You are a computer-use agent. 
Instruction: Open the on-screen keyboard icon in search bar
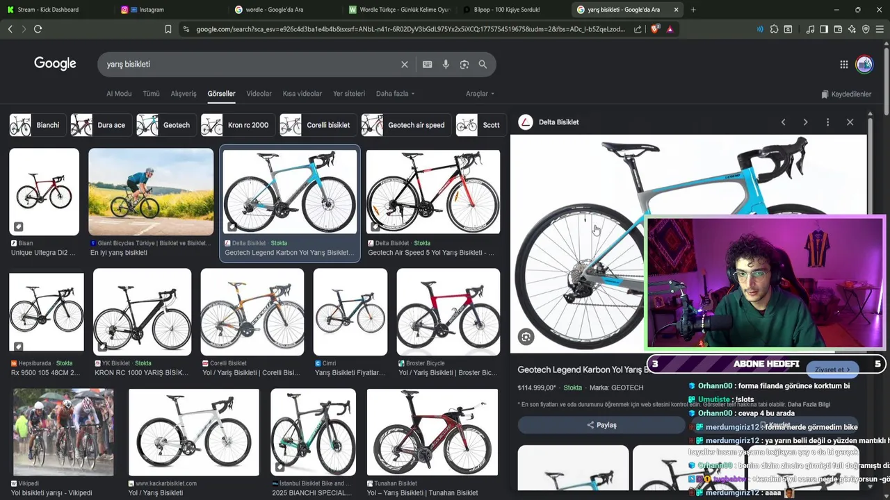coord(427,64)
